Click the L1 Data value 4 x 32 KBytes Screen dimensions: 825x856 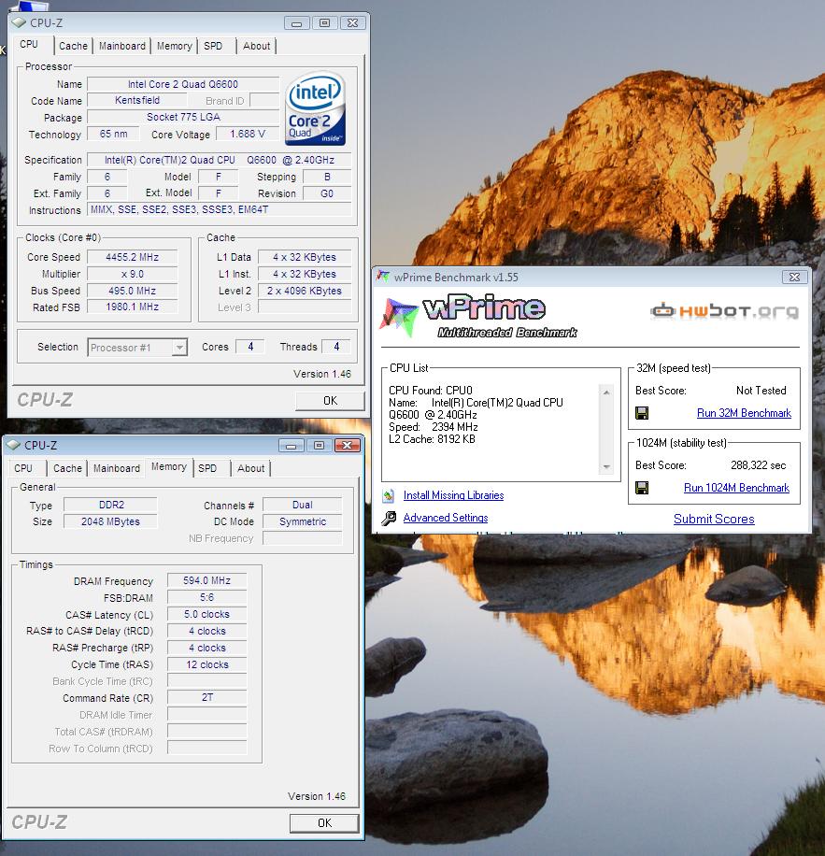click(x=305, y=257)
